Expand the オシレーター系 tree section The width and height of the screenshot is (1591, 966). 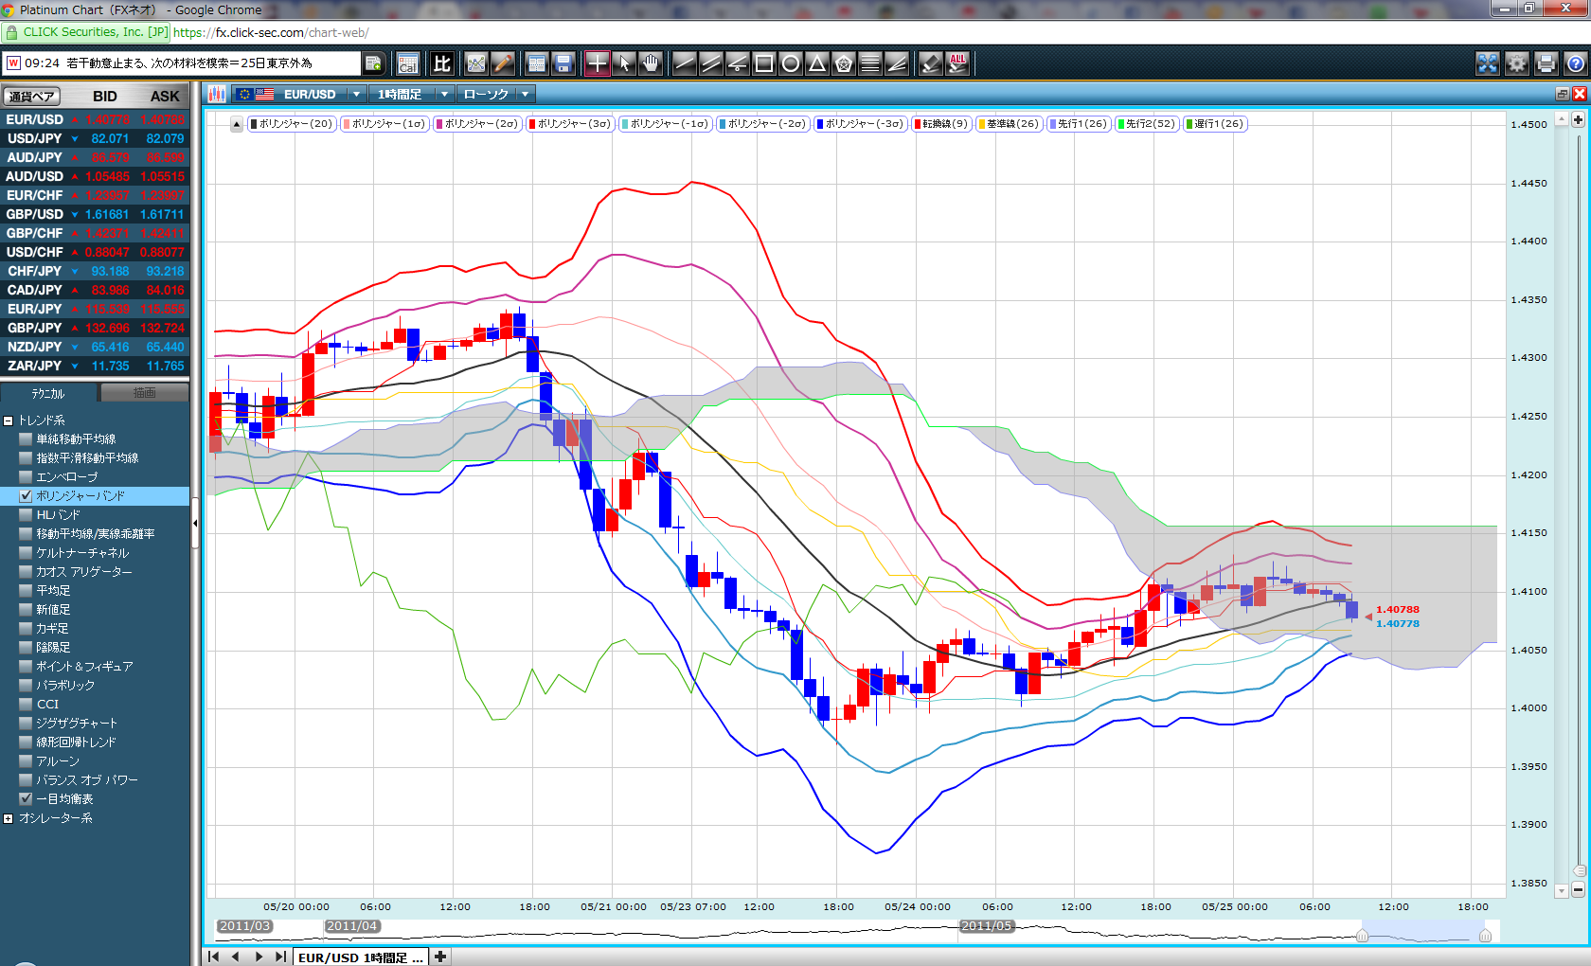(9, 818)
